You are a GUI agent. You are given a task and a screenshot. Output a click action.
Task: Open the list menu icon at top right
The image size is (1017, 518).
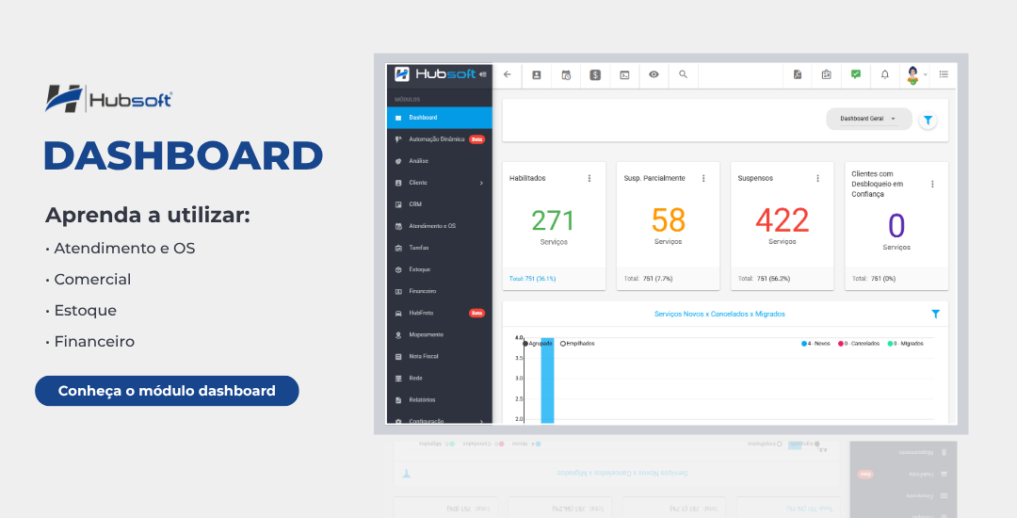944,74
